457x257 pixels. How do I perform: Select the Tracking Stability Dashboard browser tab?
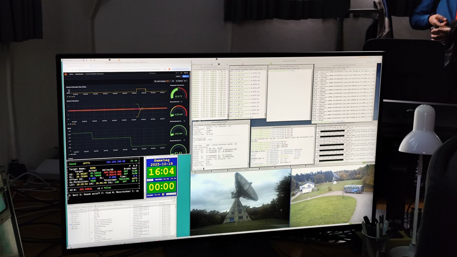77,66
